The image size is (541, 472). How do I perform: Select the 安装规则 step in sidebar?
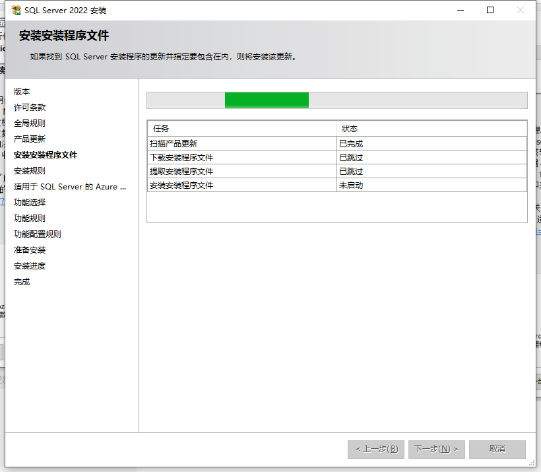coord(30,171)
